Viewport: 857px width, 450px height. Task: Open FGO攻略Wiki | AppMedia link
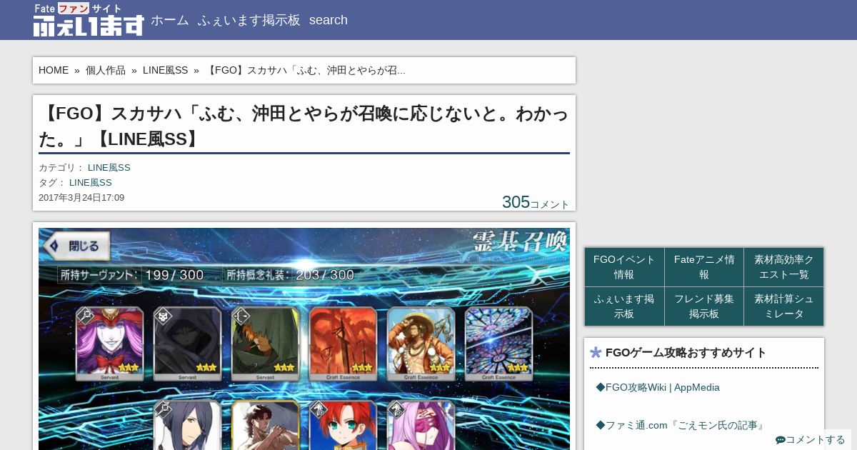[658, 387]
